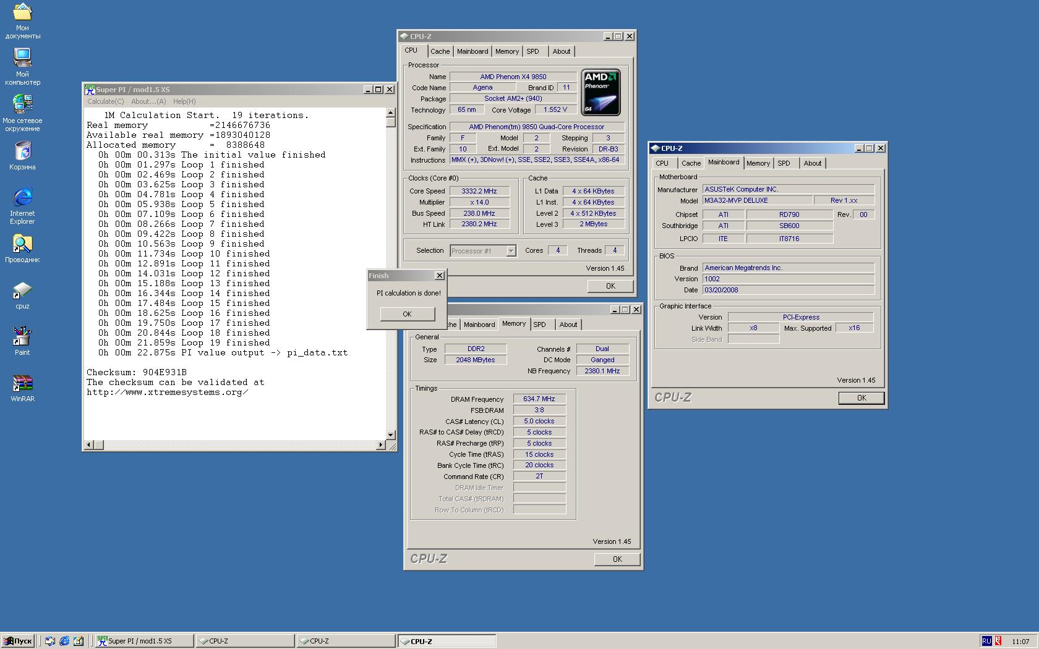This screenshot has height=649, width=1039.
Task: Select Cache tab in CPU-Z CPU window
Action: pos(440,51)
